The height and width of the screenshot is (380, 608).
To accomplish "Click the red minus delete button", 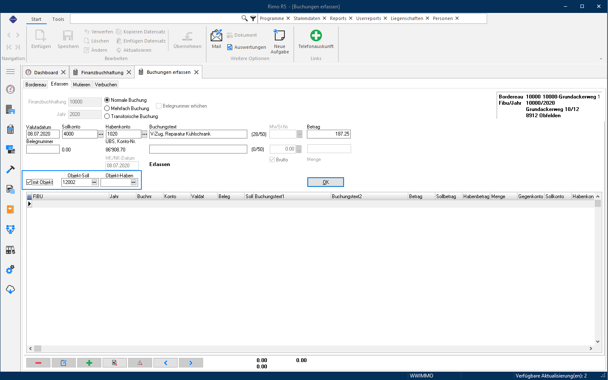I will pyautogui.click(x=38, y=363).
